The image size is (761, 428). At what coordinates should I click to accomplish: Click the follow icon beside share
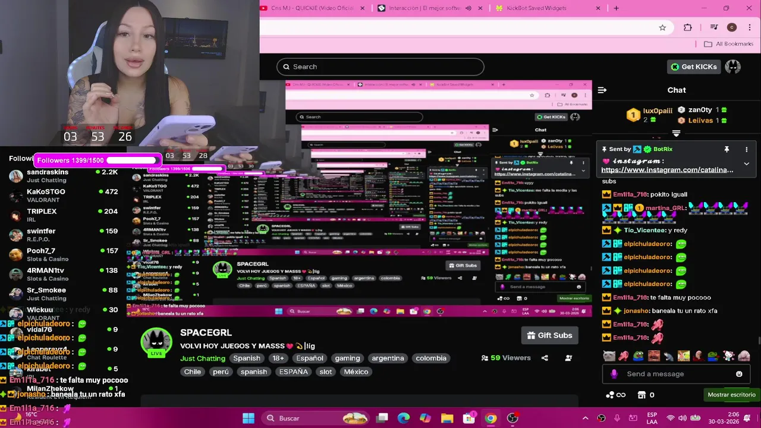[x=568, y=358]
